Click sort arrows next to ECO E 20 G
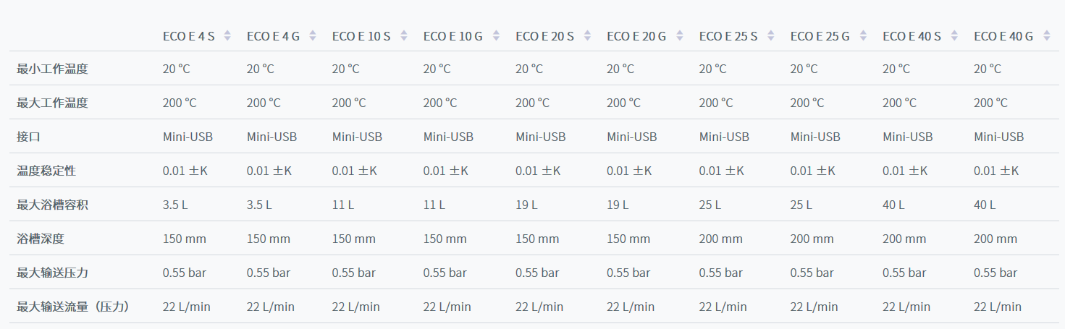The image size is (1065, 329). (x=680, y=35)
